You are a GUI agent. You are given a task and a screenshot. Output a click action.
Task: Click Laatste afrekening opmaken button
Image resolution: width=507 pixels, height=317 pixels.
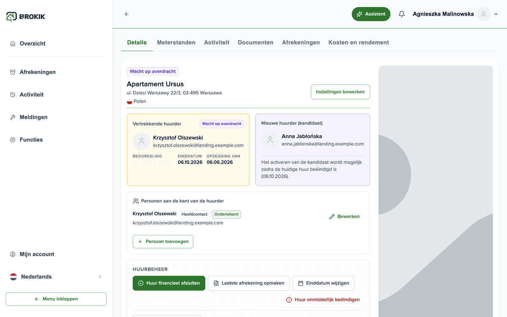pyautogui.click(x=249, y=283)
